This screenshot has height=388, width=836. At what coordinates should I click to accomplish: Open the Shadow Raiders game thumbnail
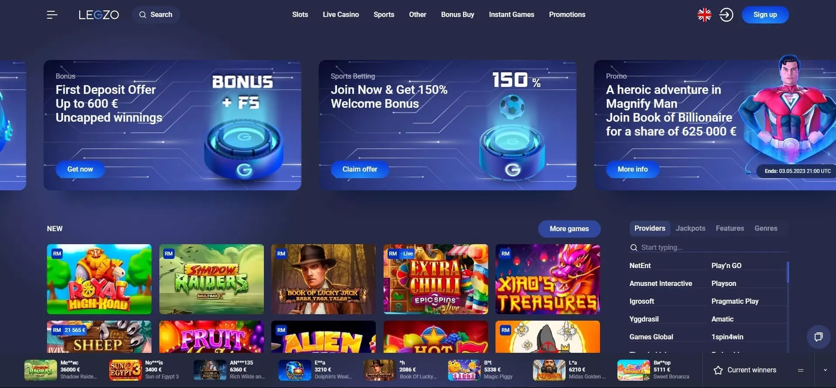tap(211, 279)
